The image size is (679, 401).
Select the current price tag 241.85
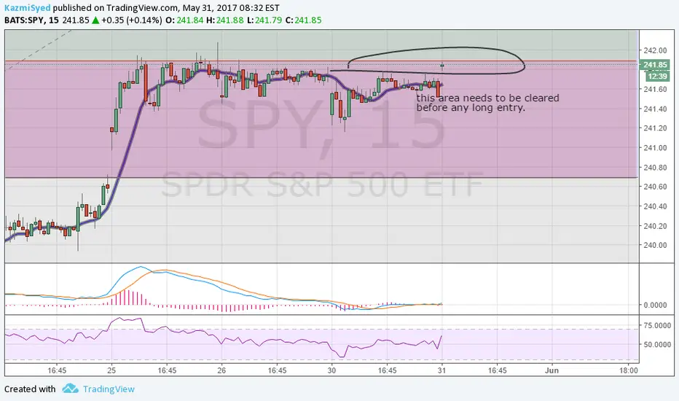click(x=655, y=65)
